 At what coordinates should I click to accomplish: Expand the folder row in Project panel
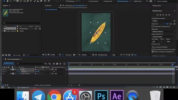coord(3,31)
